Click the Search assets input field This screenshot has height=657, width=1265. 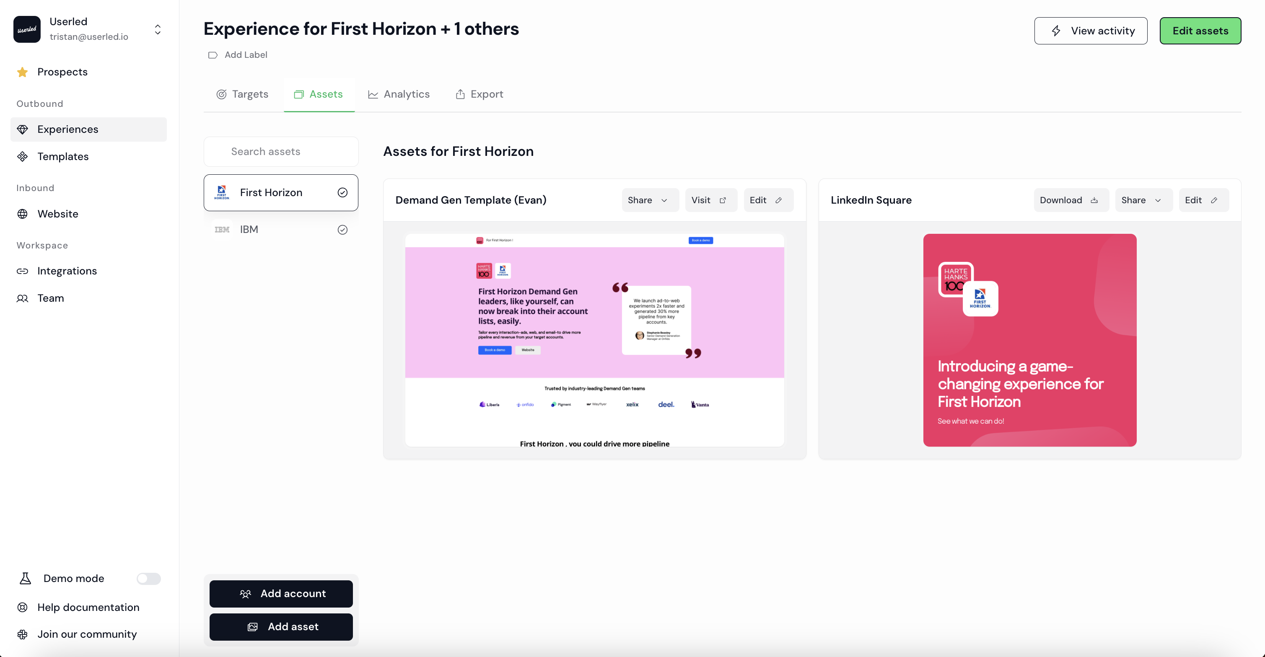pos(281,152)
